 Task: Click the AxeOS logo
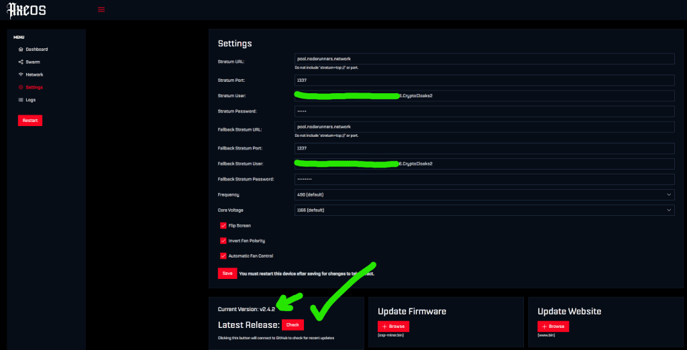27,9
